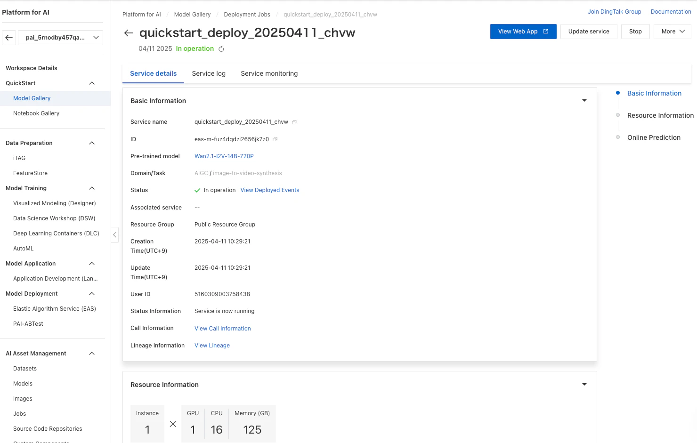Collapse the QuickStart sidebar group
Image resolution: width=697 pixels, height=443 pixels.
pyautogui.click(x=92, y=83)
